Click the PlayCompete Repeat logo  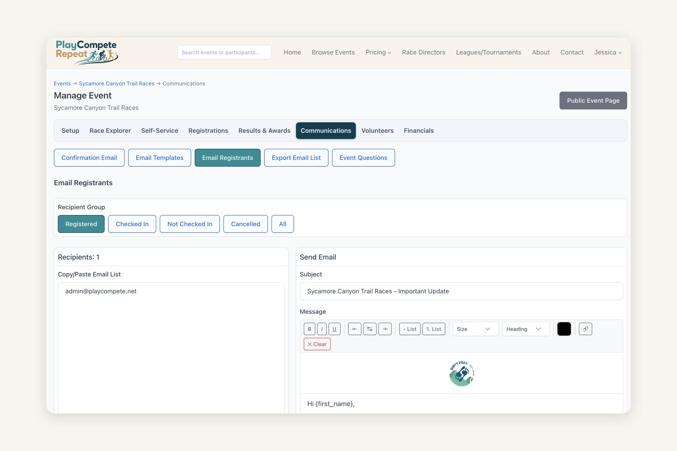87,53
